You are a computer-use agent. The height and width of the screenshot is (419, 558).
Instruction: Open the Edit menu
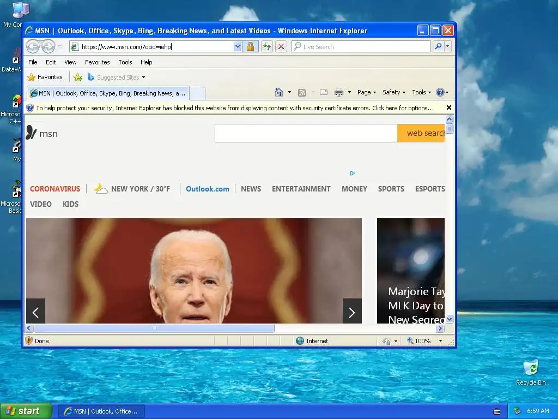(x=51, y=62)
